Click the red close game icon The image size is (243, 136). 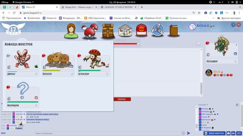[x=239, y=25]
